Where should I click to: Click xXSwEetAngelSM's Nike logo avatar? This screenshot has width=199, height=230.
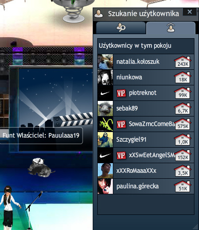[105, 155]
